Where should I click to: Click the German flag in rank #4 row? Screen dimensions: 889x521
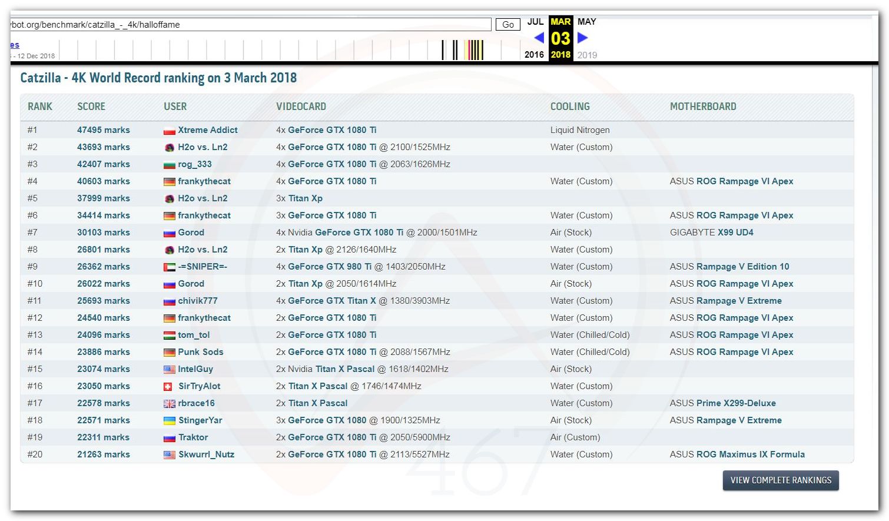pyautogui.click(x=169, y=182)
